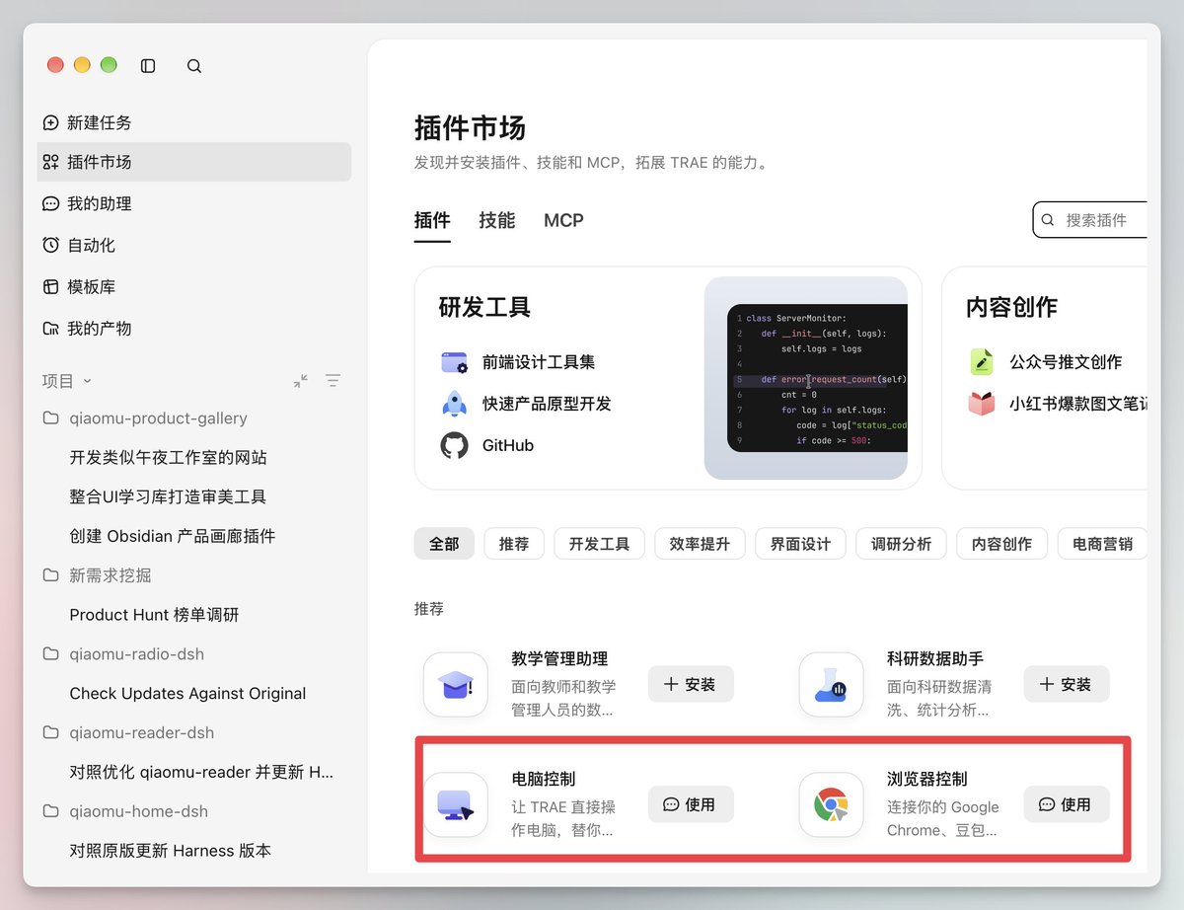Switch to the 技能 tab
Viewport: 1184px width, 910px height.
click(x=497, y=221)
